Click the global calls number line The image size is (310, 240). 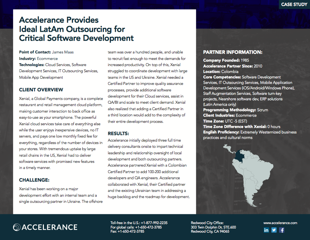click(136, 227)
